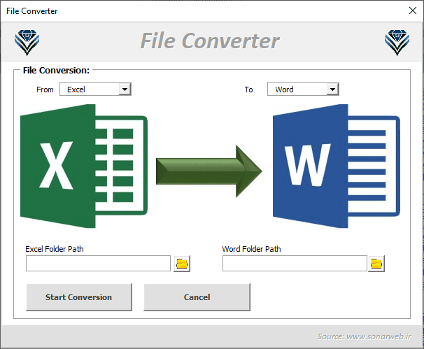Click the green conversion arrow image

point(209,171)
